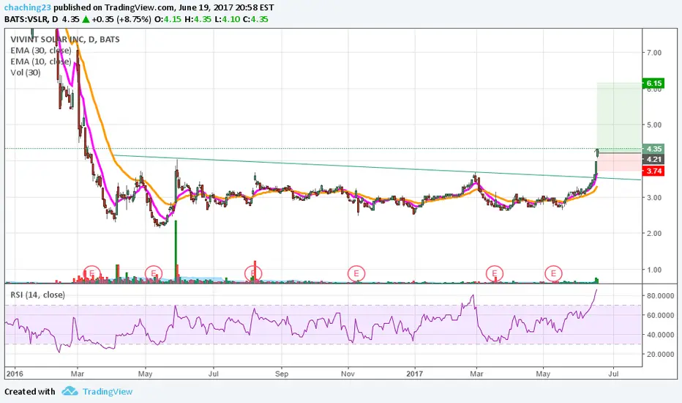Click the '+0.35 (+8.75%)' change value
The image size is (682, 403).
(x=121, y=19)
